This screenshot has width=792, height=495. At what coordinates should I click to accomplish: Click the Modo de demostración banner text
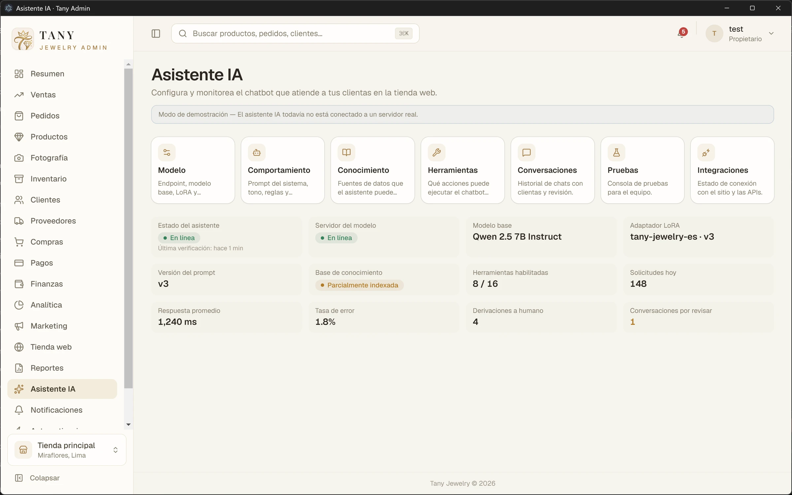(x=288, y=114)
